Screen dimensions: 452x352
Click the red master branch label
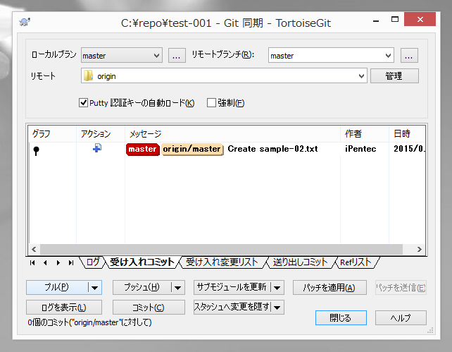tap(143, 150)
